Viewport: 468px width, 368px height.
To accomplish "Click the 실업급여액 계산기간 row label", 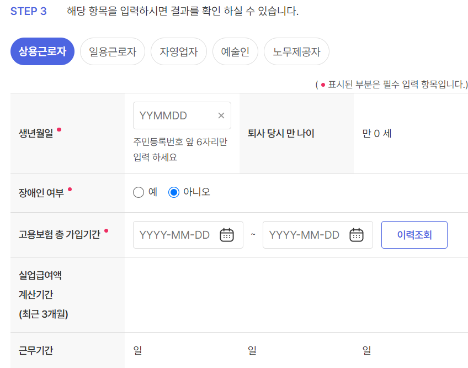I will click(41, 294).
